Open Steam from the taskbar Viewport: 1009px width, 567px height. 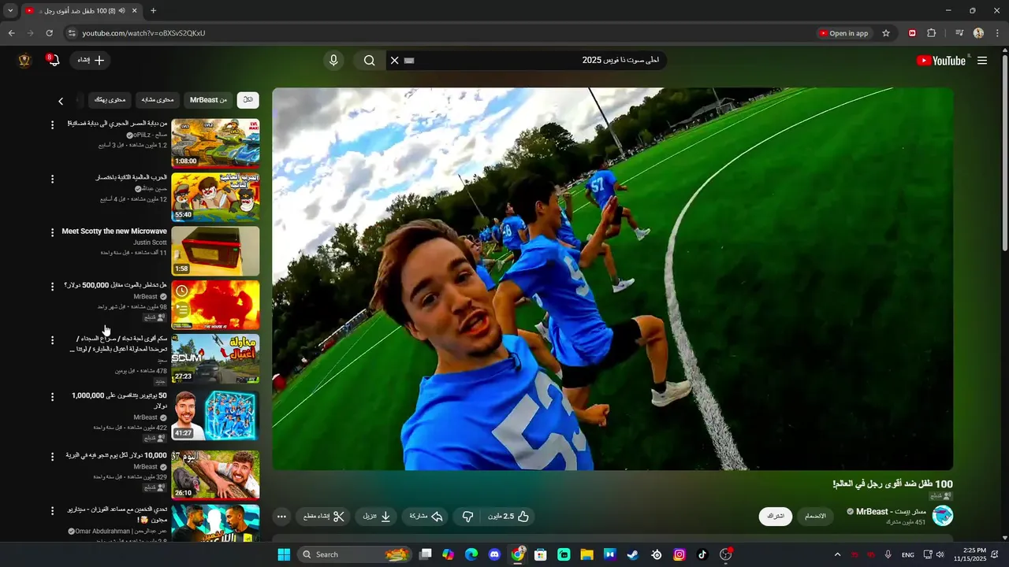(633, 554)
